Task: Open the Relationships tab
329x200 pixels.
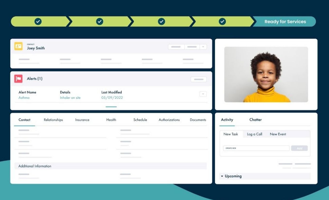Action: [53, 120]
